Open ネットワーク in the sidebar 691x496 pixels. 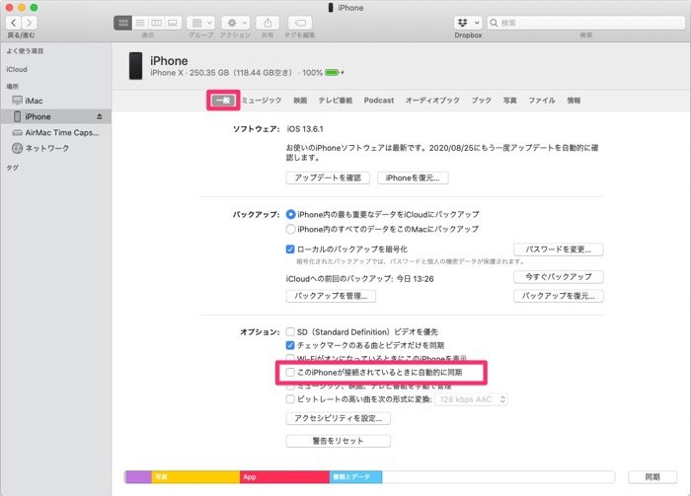point(56,148)
